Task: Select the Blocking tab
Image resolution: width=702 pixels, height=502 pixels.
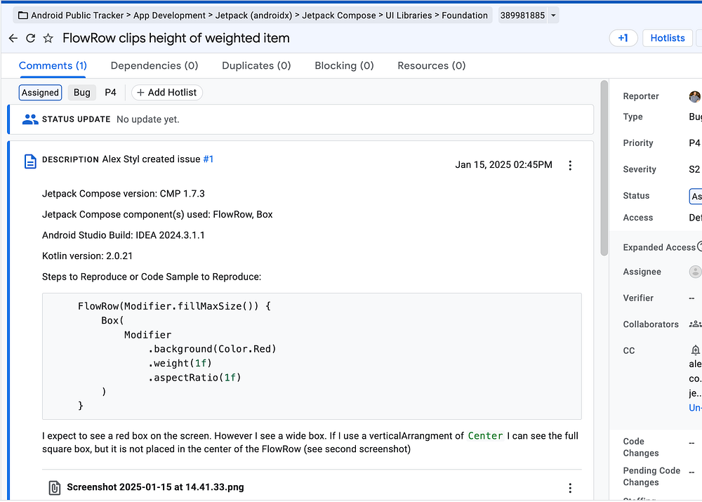Action: click(x=344, y=66)
